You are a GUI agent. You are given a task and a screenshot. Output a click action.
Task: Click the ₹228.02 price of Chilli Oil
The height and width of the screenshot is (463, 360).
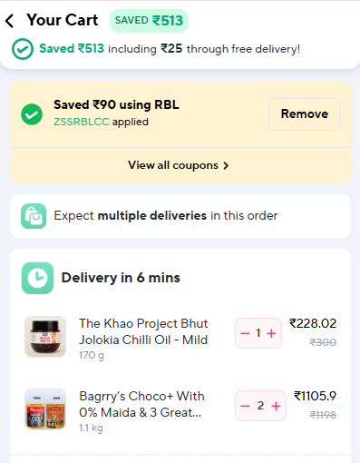313,323
